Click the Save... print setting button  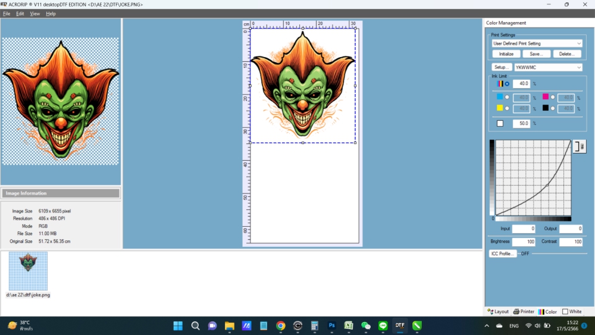tap(537, 54)
